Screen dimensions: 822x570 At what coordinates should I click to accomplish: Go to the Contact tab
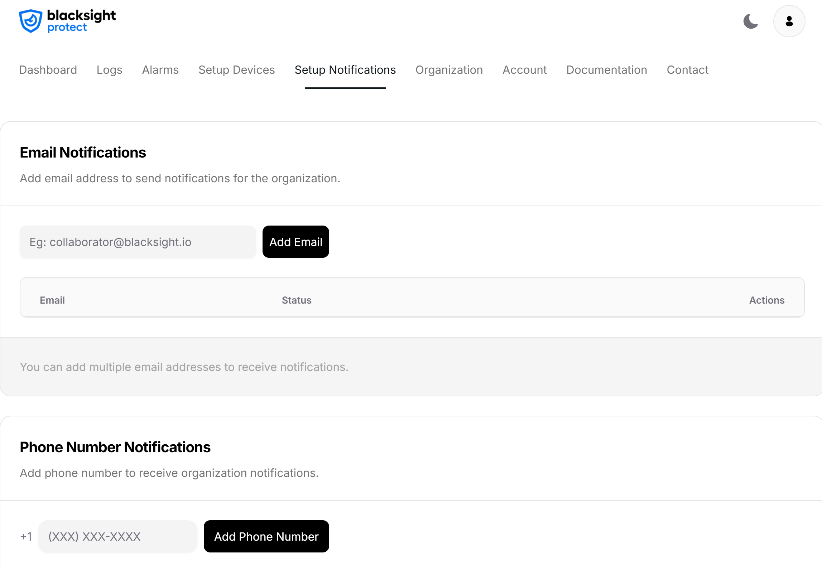(x=687, y=70)
